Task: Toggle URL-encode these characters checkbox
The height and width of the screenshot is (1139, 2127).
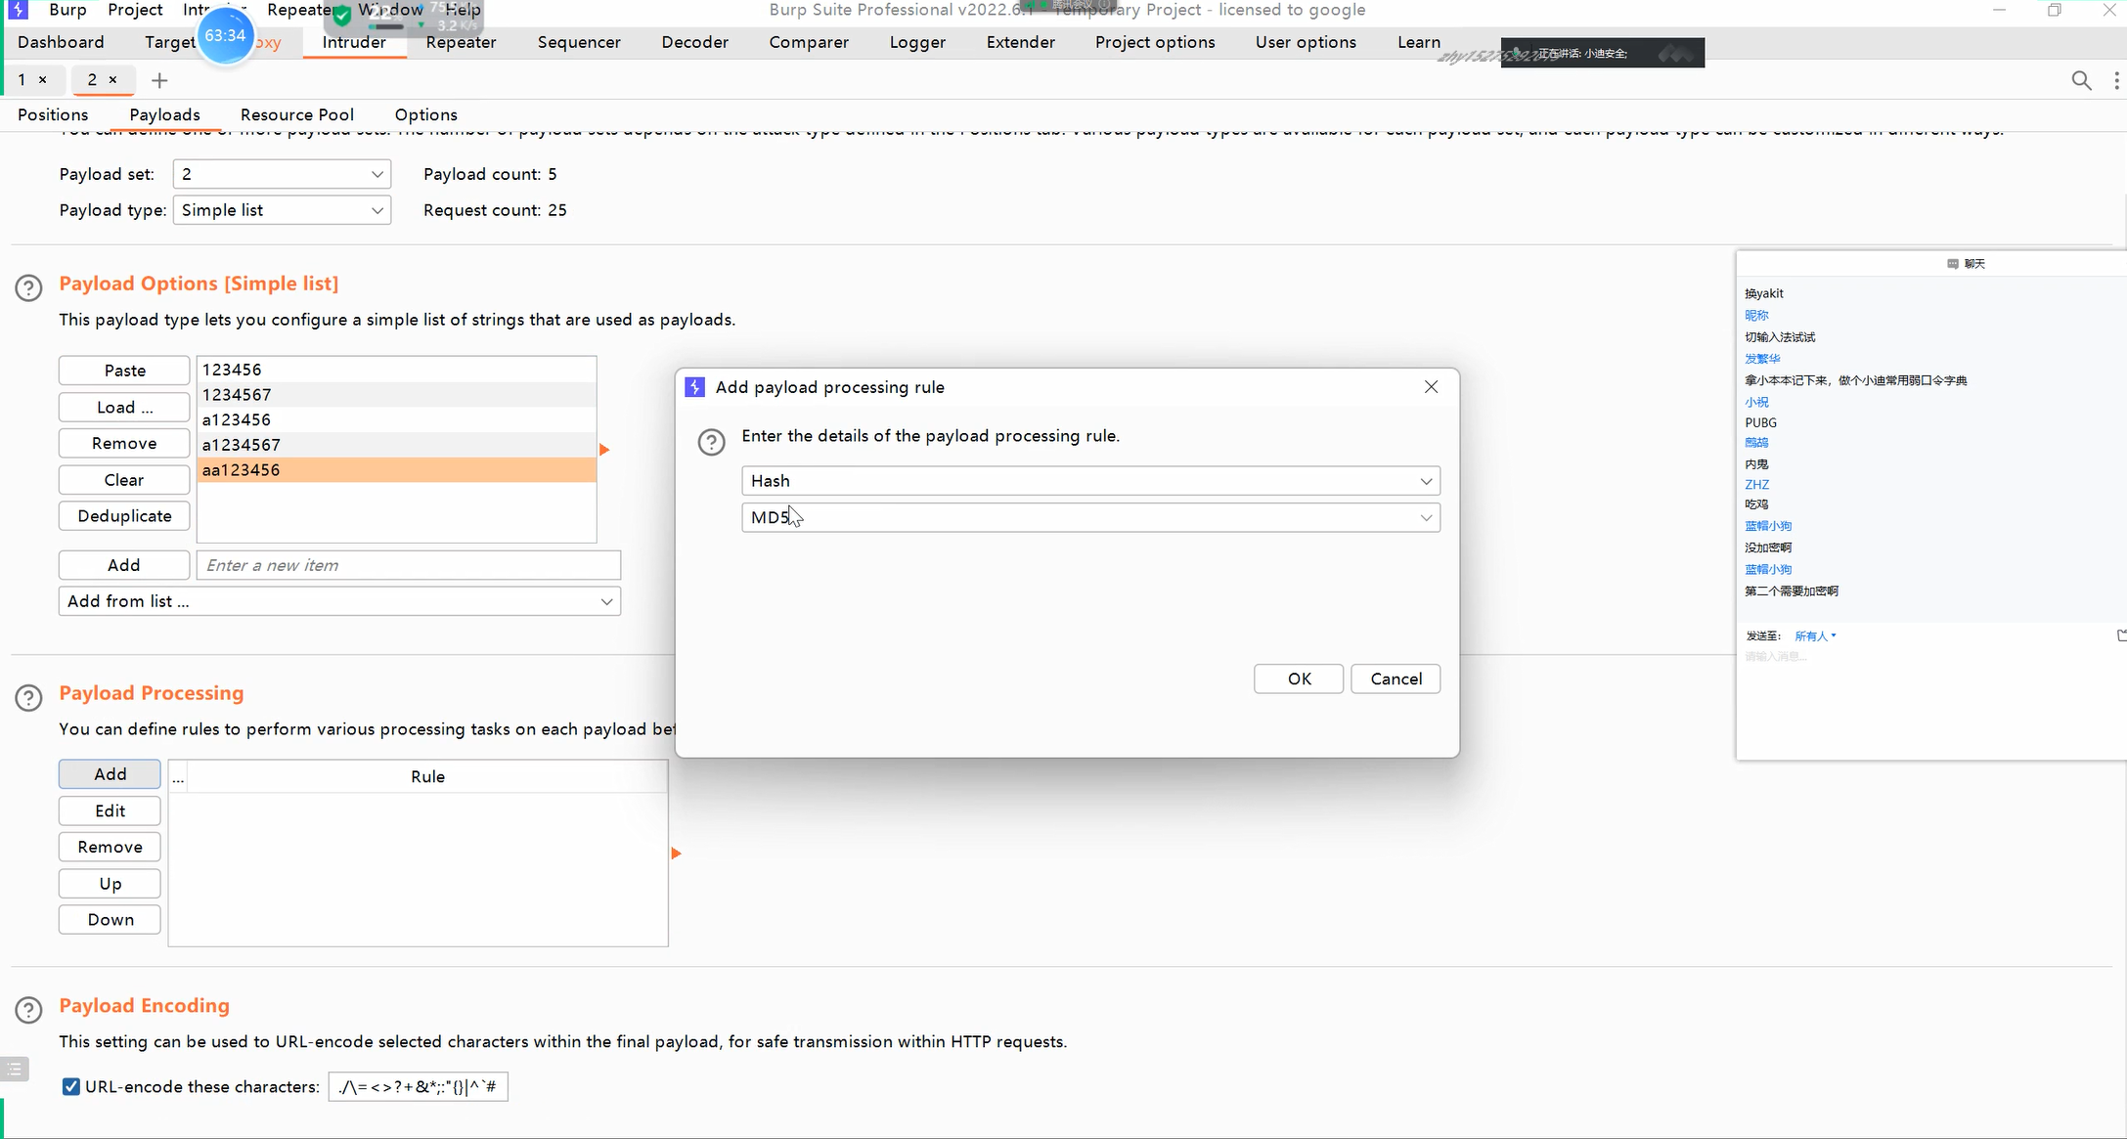Action: pos(71,1086)
